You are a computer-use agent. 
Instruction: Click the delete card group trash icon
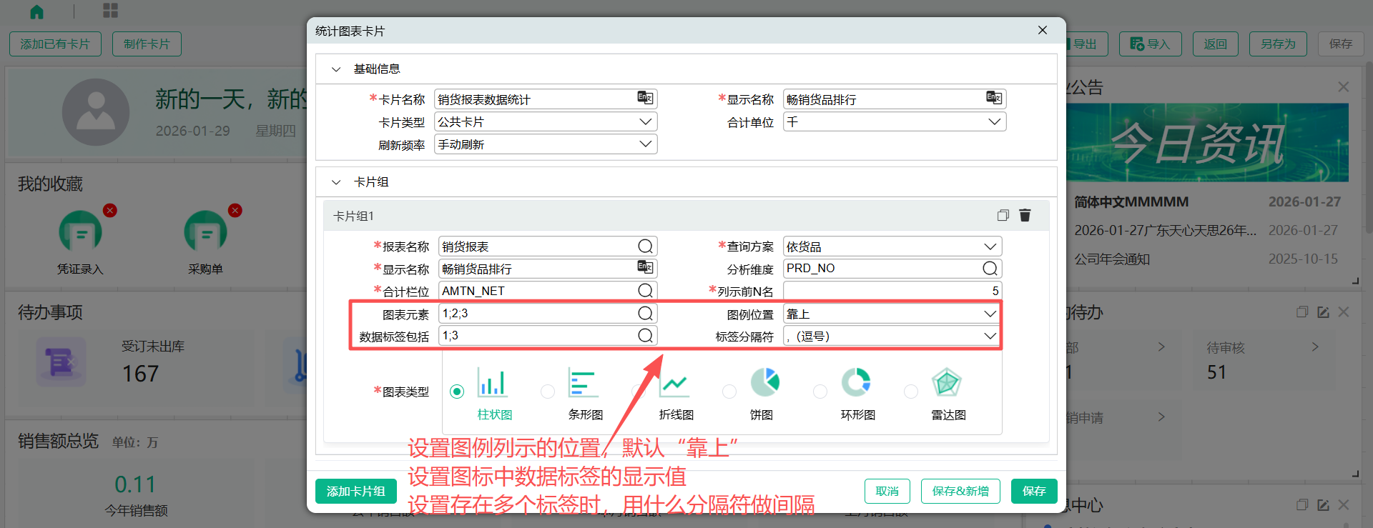[x=1025, y=215]
